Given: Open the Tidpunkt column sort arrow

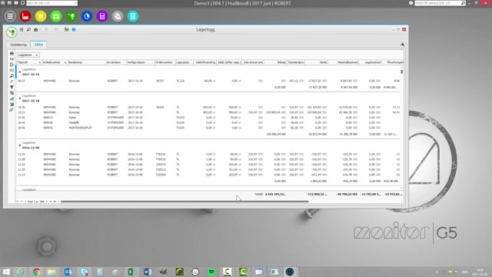Looking at the screenshot, I should coord(39,62).
